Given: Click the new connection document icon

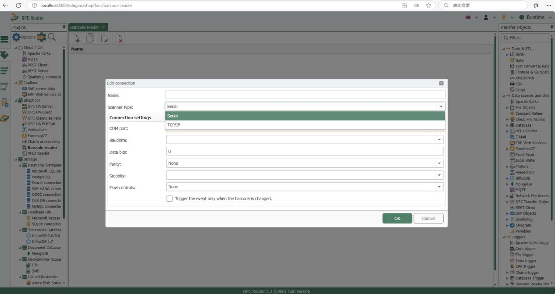Looking at the screenshot, I should (x=76, y=39).
